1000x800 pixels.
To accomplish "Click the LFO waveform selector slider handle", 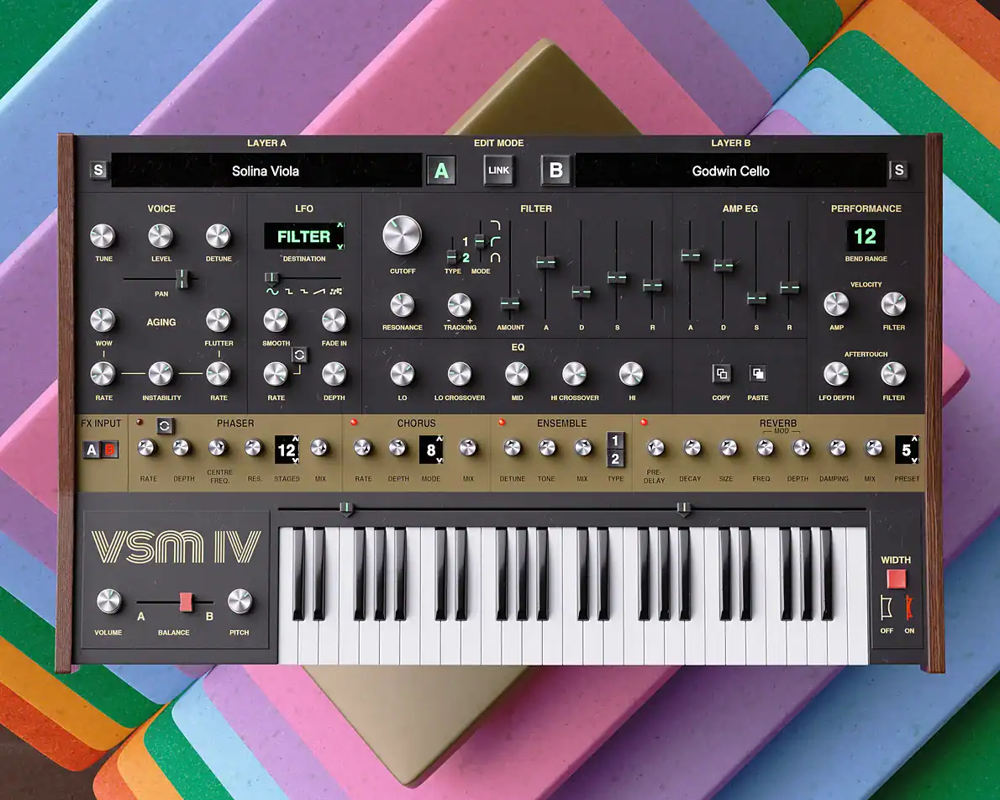I will pos(271,277).
